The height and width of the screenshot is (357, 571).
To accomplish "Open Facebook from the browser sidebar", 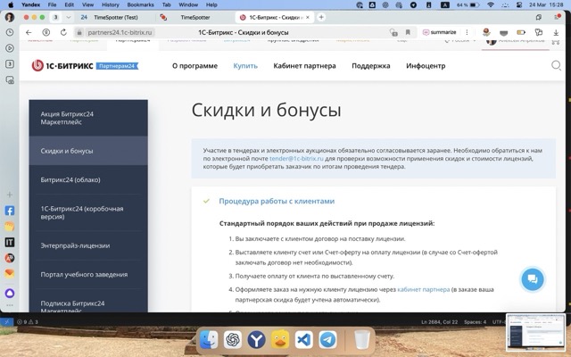I will pos(10,211).
